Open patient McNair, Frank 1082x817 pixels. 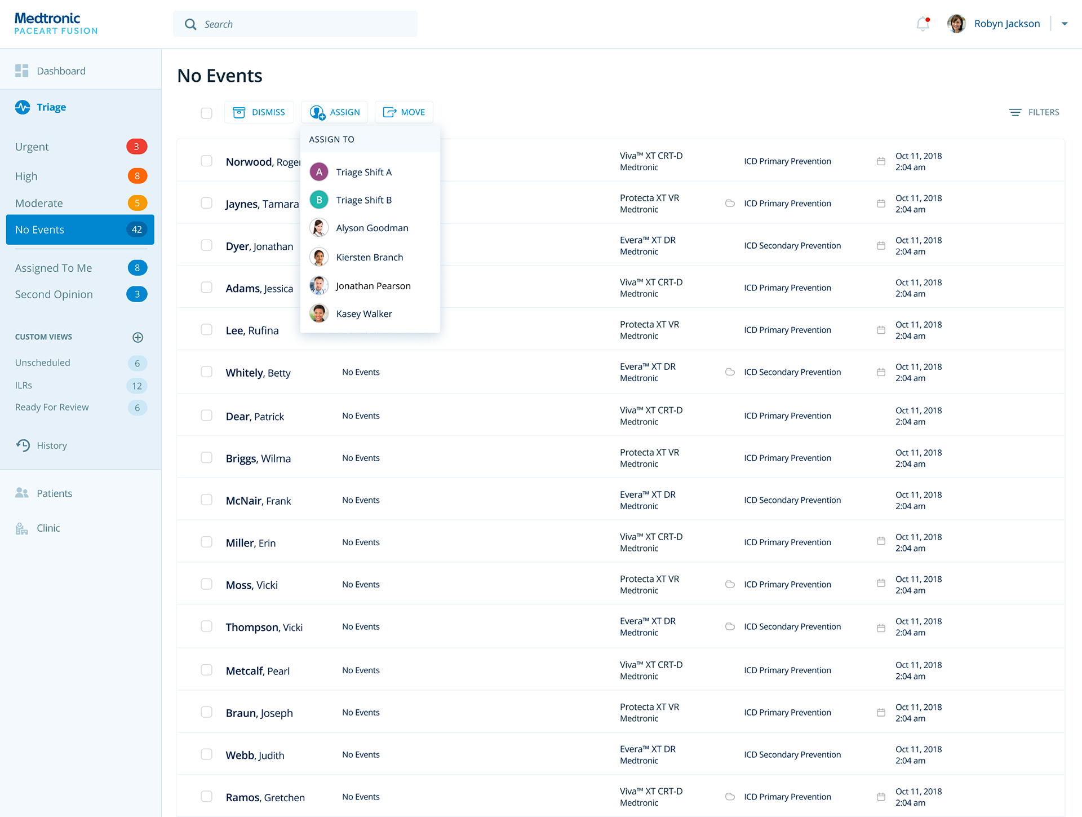(258, 501)
